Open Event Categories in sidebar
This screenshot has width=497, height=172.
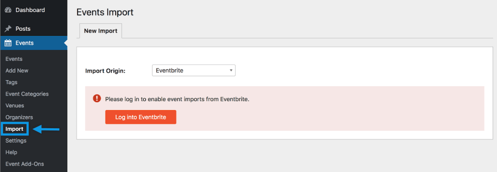(27, 94)
